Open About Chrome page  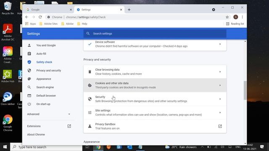[36, 135]
